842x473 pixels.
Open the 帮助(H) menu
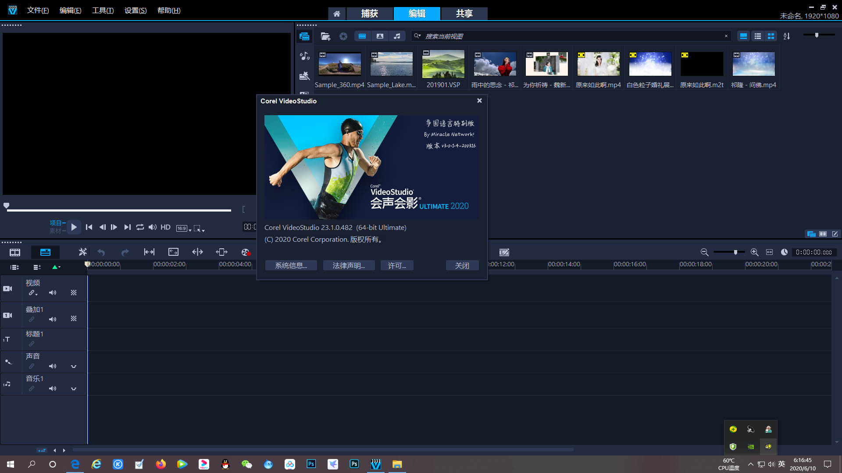point(169,11)
